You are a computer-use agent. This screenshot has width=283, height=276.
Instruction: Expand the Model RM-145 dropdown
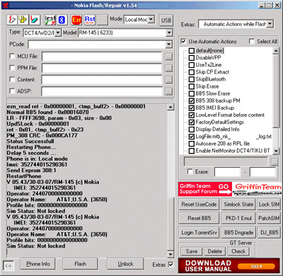click(x=169, y=33)
